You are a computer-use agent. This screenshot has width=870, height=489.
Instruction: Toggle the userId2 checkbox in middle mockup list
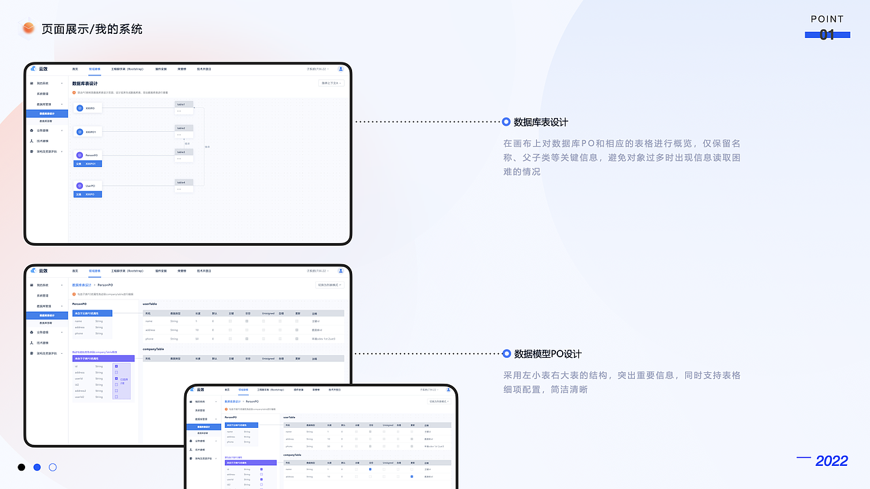point(116,397)
